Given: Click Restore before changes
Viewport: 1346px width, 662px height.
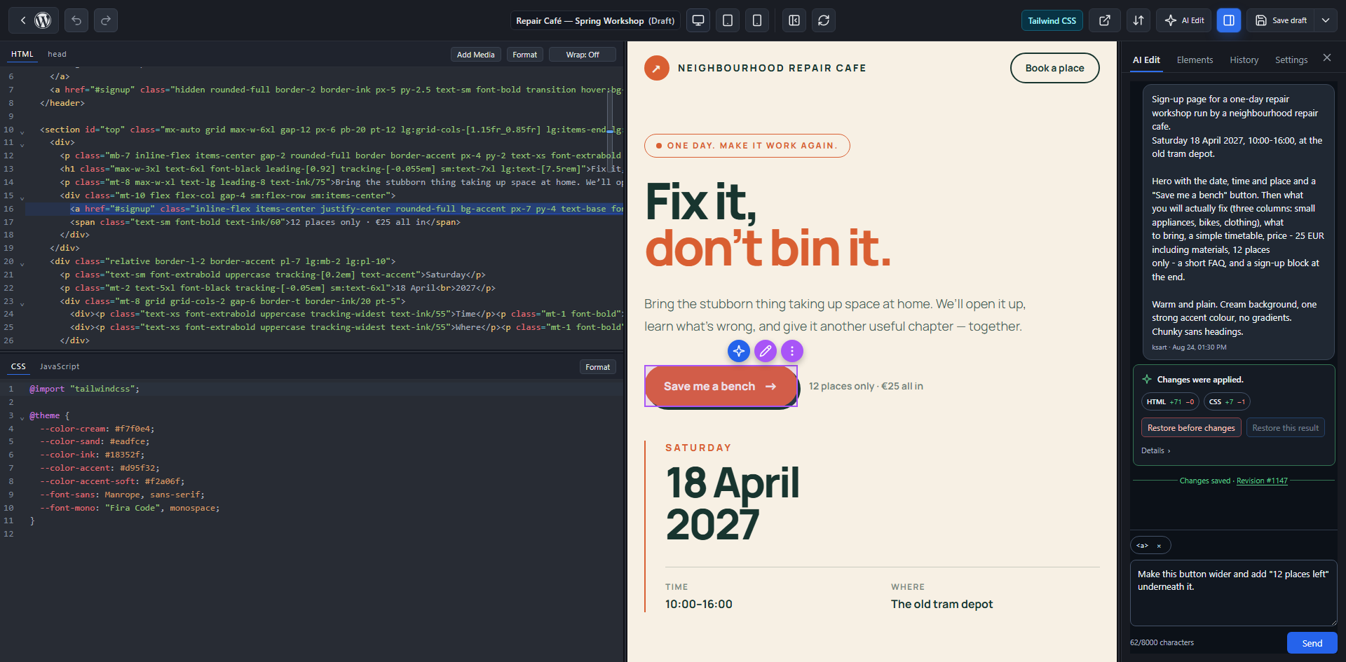Looking at the screenshot, I should (x=1191, y=428).
